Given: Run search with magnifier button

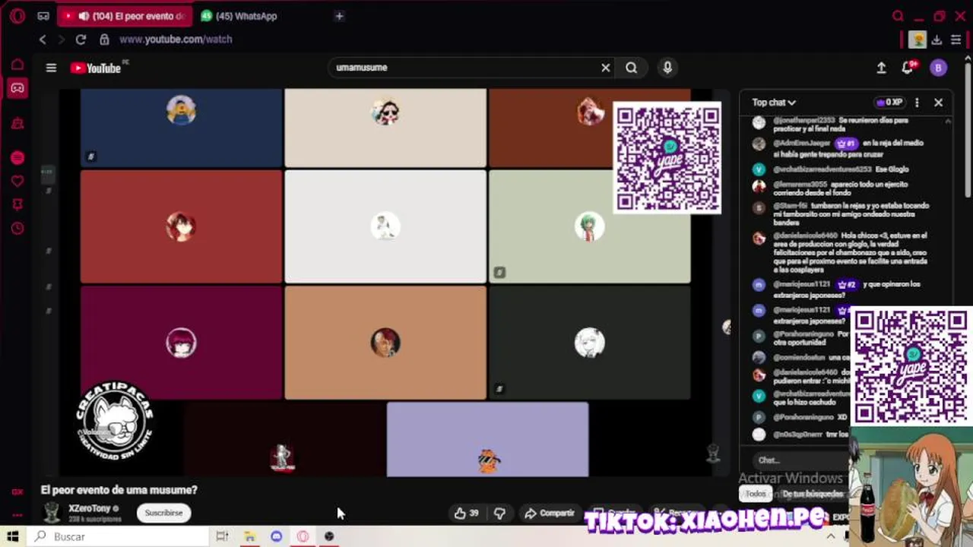Looking at the screenshot, I should pos(631,68).
